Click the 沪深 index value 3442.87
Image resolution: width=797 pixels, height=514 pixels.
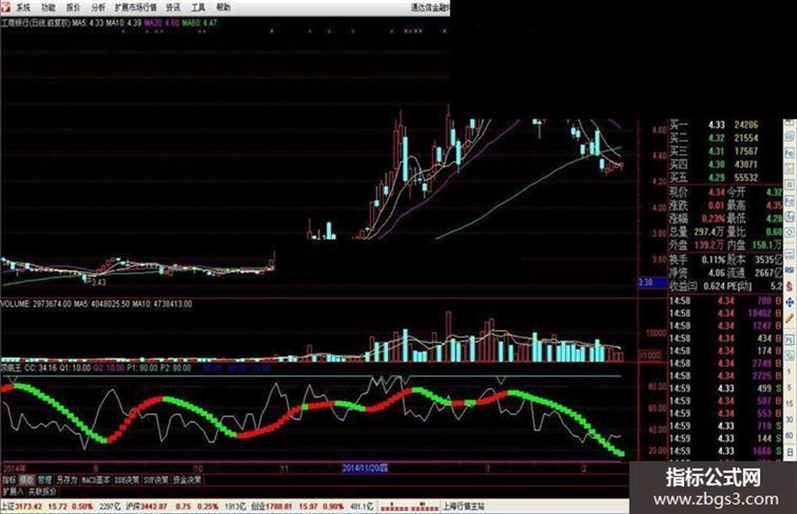tap(154, 507)
